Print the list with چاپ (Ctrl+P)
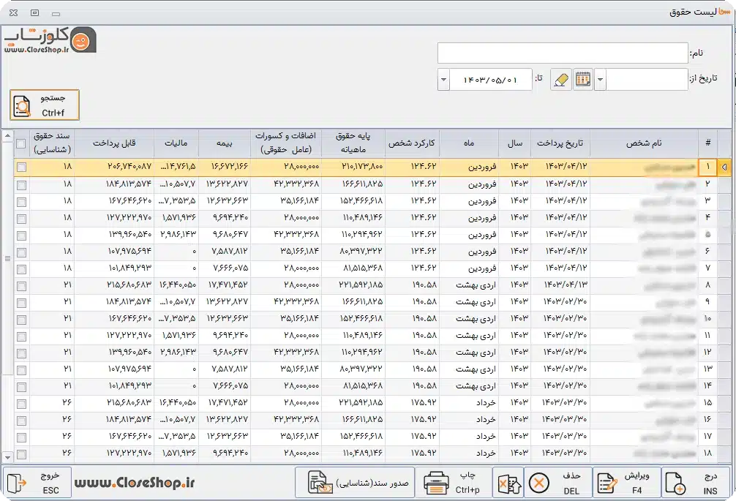The width and height of the screenshot is (736, 501). tap(454, 483)
